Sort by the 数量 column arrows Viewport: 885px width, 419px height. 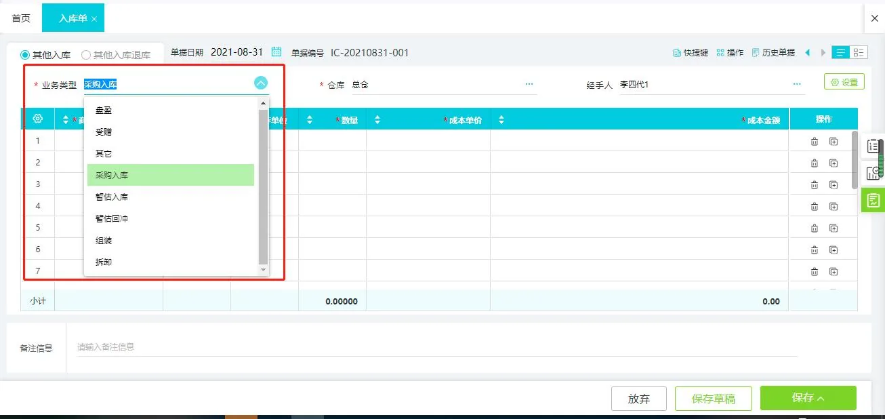pos(310,120)
